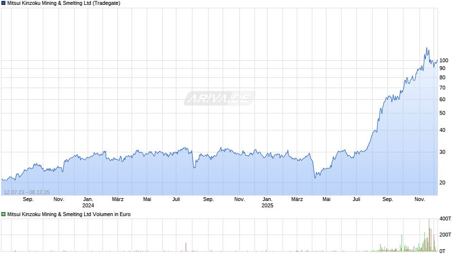
Task: Click the 'März' label after Jan. 2025
Action: 297,200
